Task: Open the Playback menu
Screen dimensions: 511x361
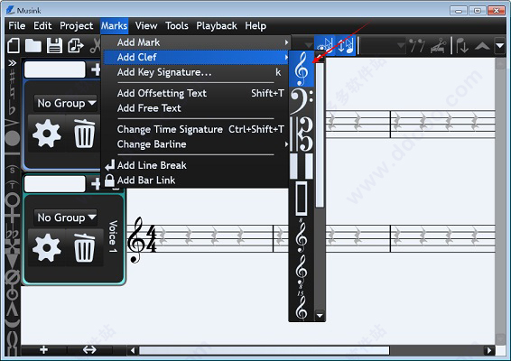Action: click(217, 26)
